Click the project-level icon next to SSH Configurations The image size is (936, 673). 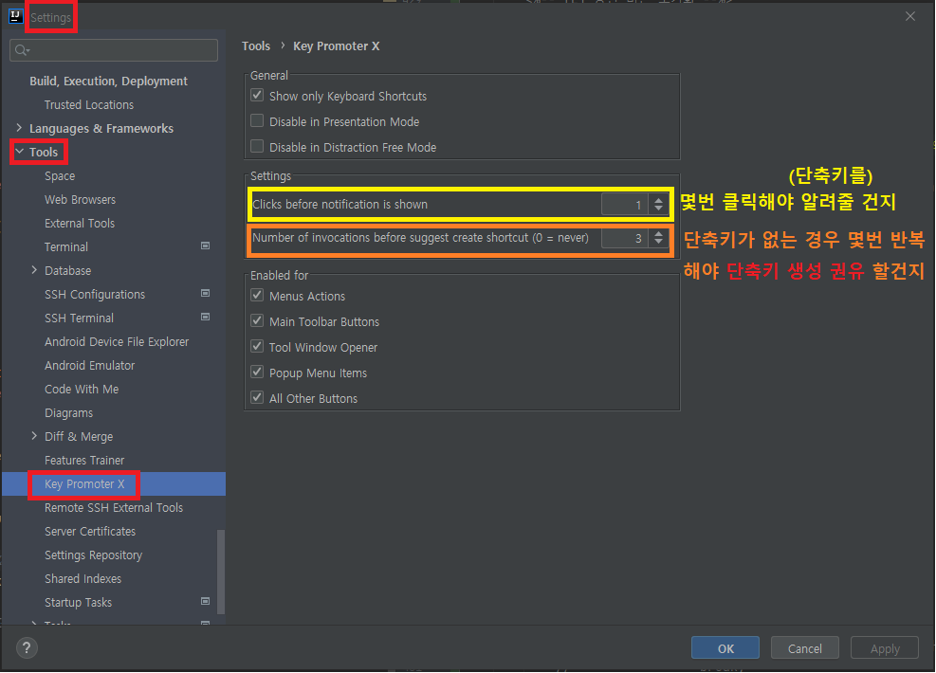click(x=206, y=293)
